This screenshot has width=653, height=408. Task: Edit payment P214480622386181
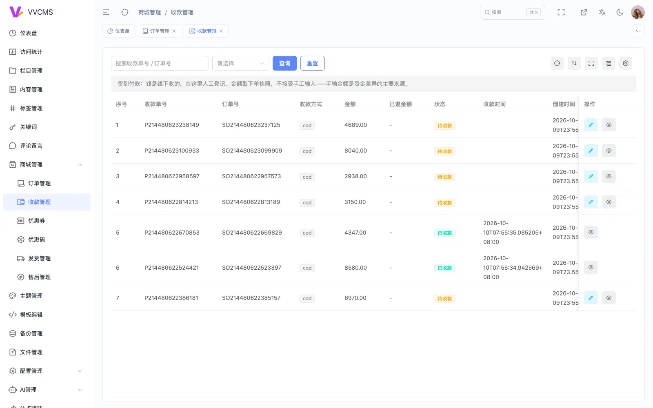tap(591, 298)
